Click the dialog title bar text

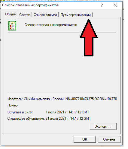pyautogui.click(x=30, y=5)
